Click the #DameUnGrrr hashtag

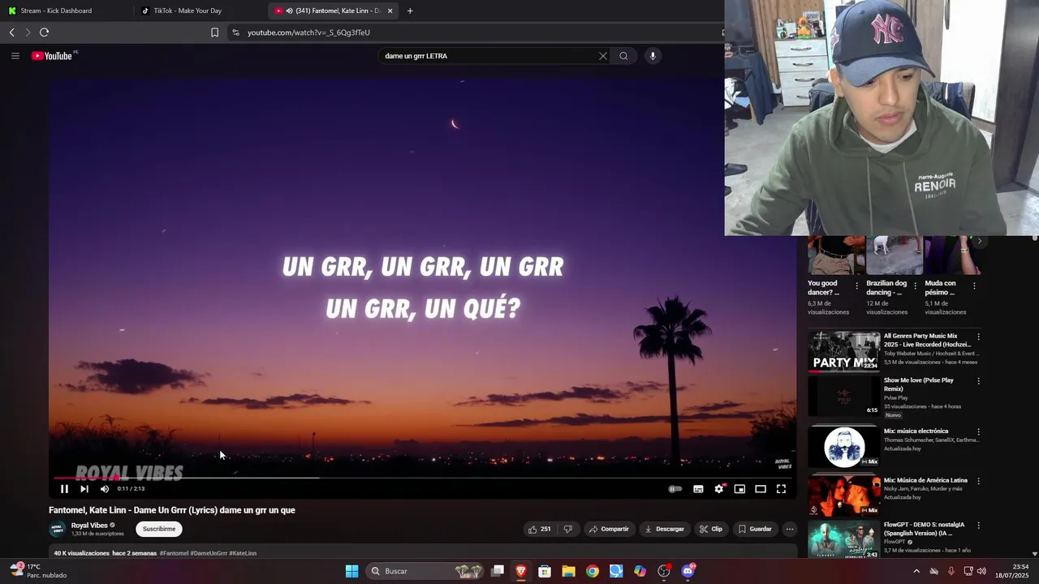coord(209,553)
